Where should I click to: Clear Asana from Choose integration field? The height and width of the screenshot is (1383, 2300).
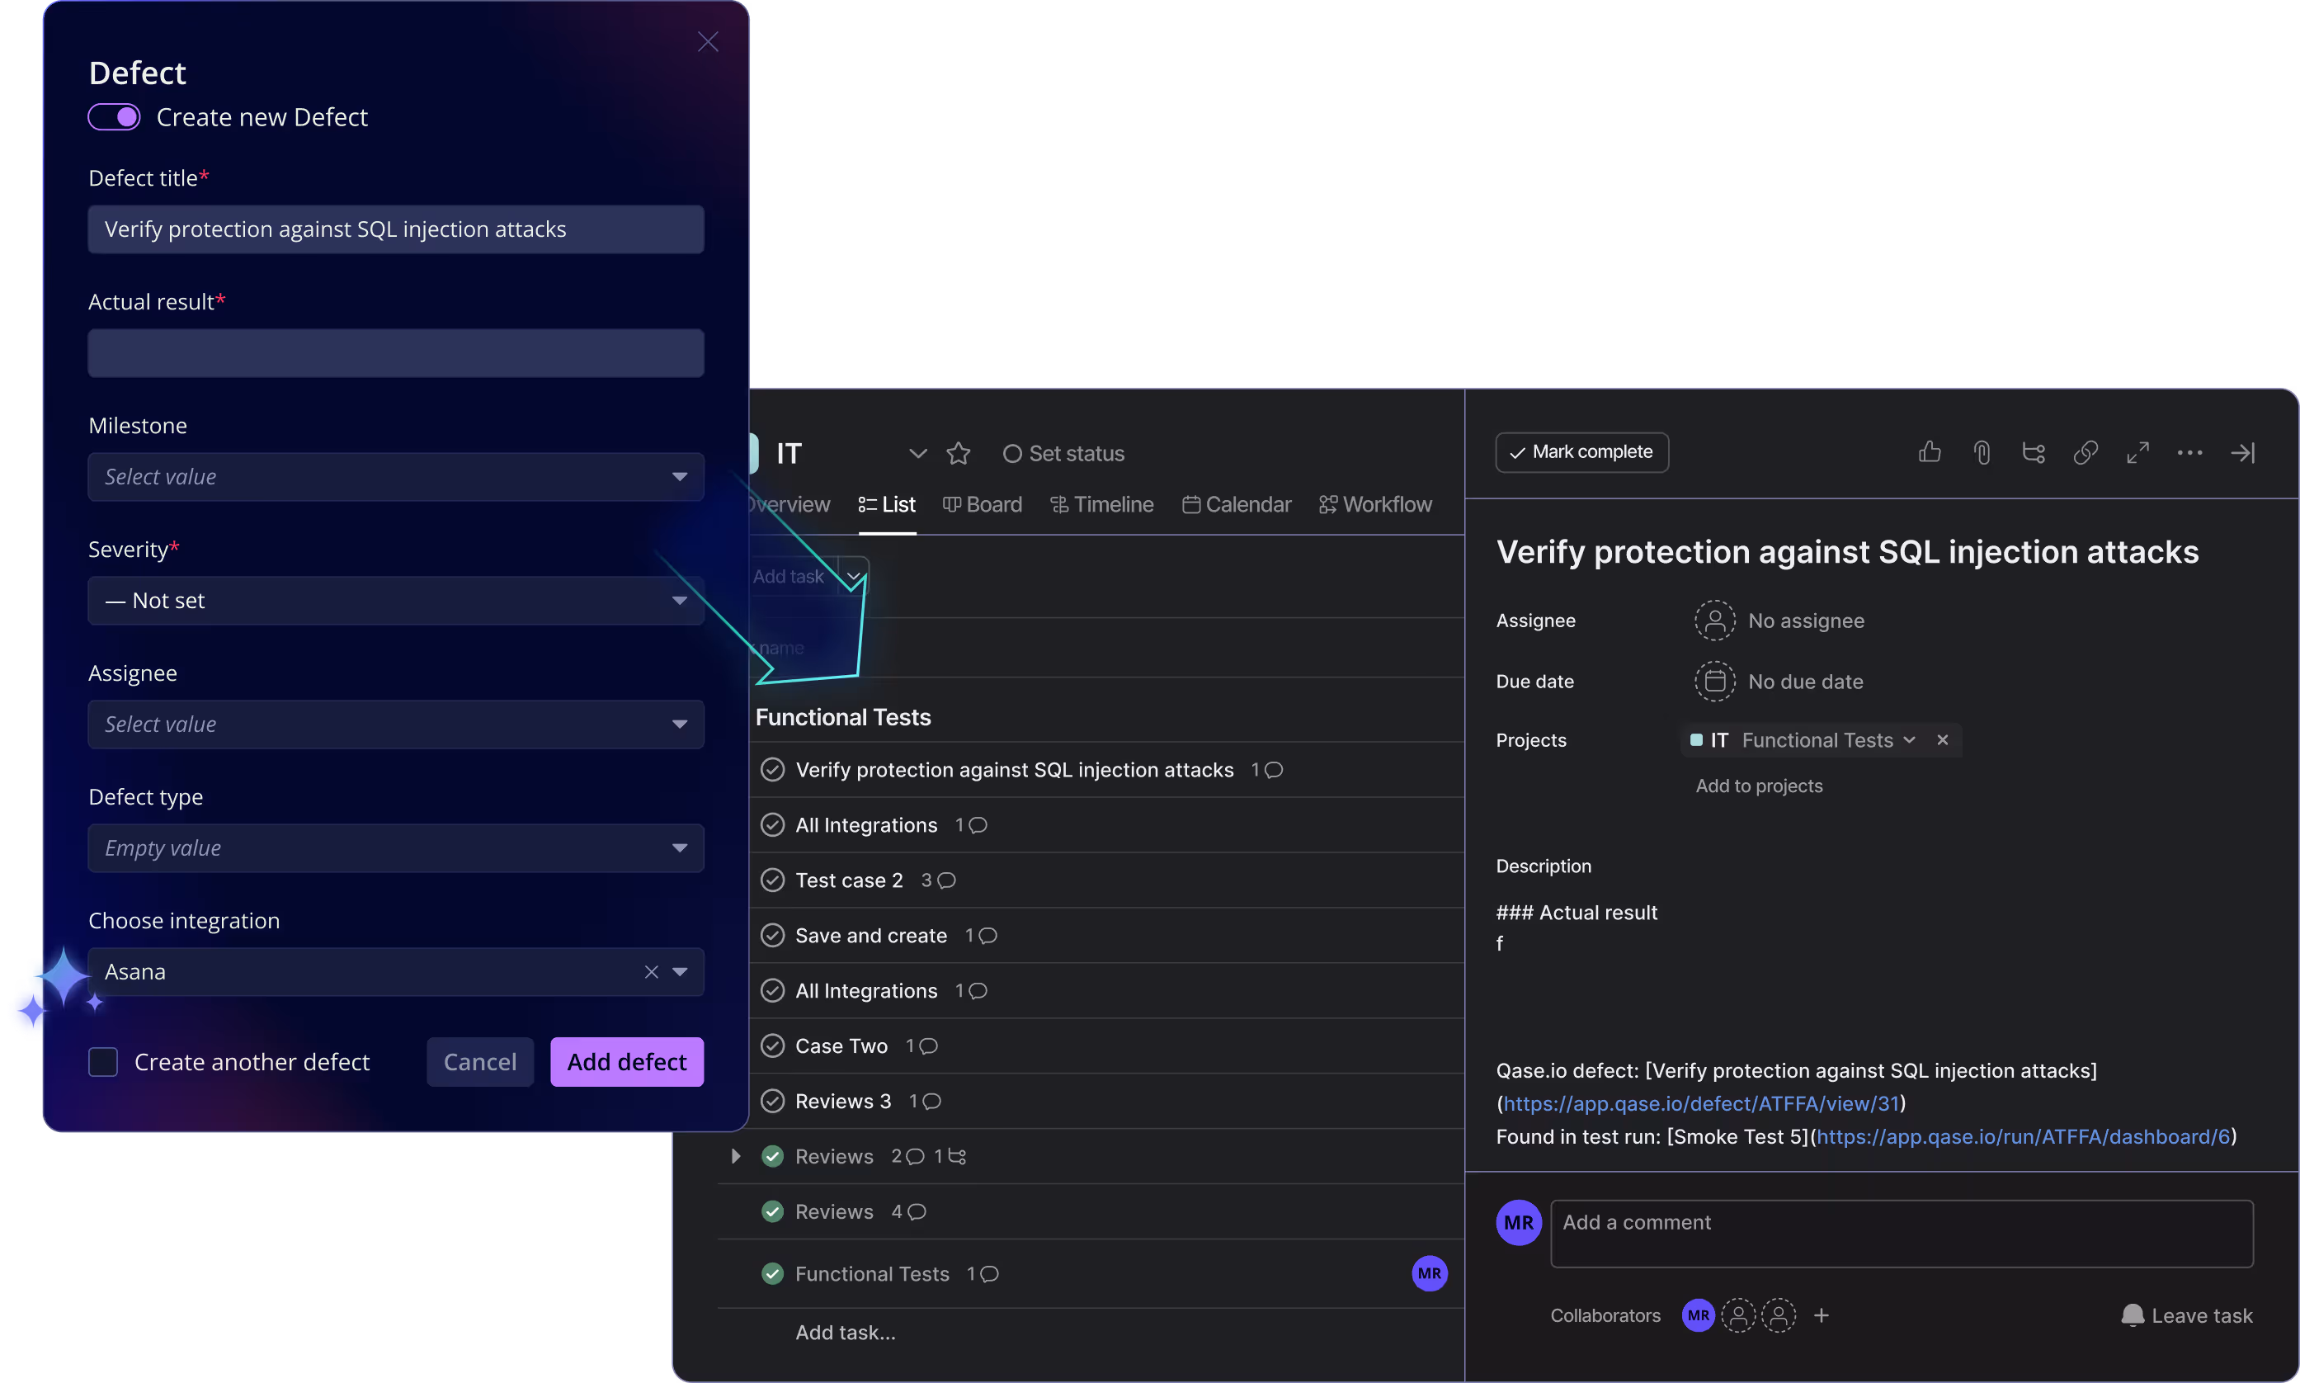[649, 971]
